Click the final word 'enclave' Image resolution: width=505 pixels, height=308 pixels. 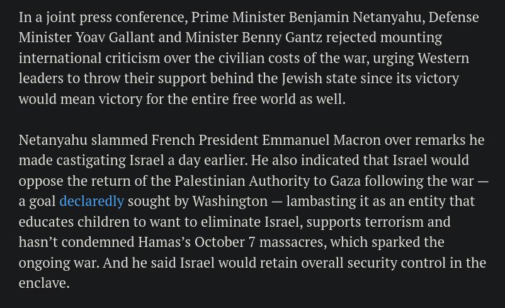click(43, 283)
